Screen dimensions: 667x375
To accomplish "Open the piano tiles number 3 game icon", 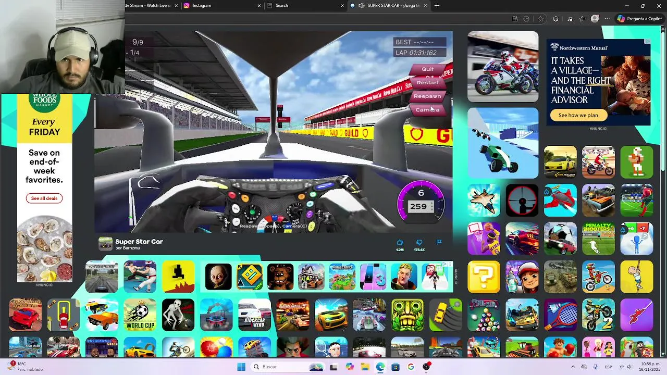I will (x=373, y=277).
